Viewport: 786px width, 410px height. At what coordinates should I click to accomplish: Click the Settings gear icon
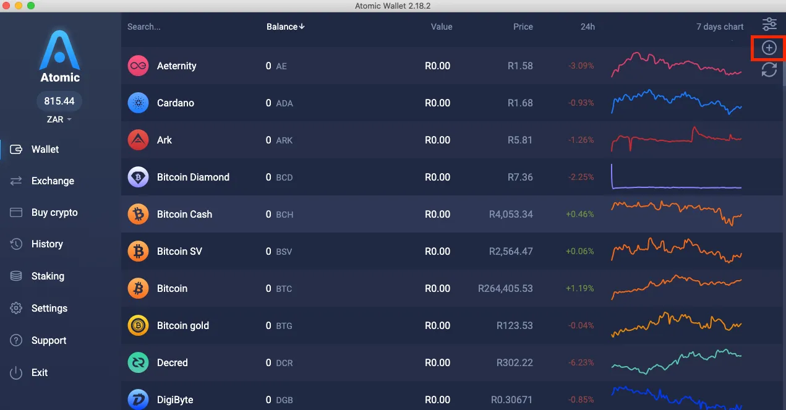point(17,308)
